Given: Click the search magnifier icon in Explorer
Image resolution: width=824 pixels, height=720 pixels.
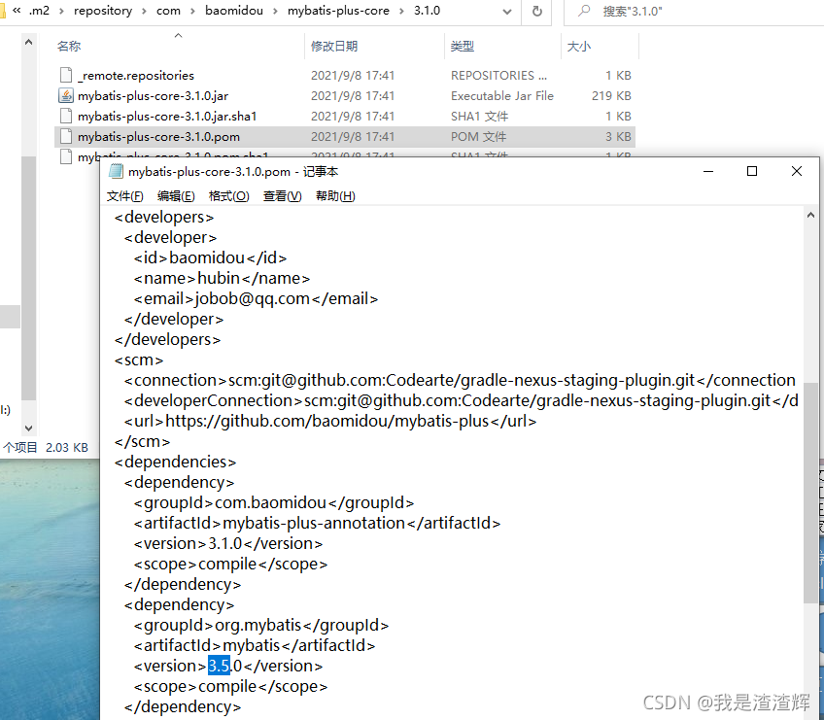Looking at the screenshot, I should 583,11.
